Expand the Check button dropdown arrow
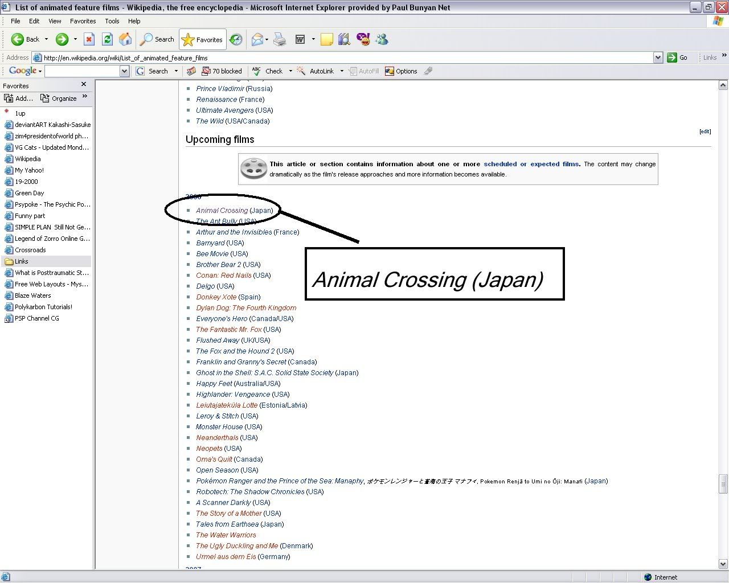The height and width of the screenshot is (583, 729). (290, 71)
